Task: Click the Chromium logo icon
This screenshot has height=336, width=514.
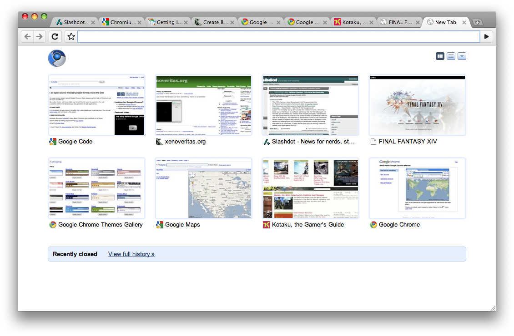Action: point(57,58)
